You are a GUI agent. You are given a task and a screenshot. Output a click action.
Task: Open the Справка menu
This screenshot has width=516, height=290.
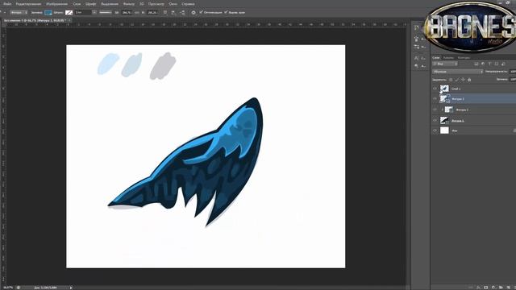click(188, 4)
